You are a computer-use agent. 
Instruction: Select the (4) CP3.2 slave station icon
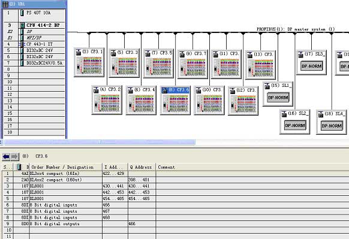pos(107,100)
